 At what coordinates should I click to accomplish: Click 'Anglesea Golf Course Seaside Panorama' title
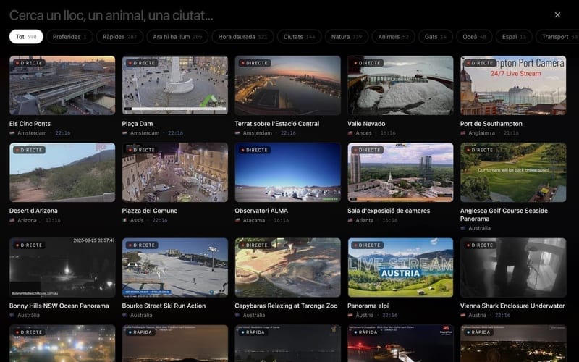(x=504, y=214)
